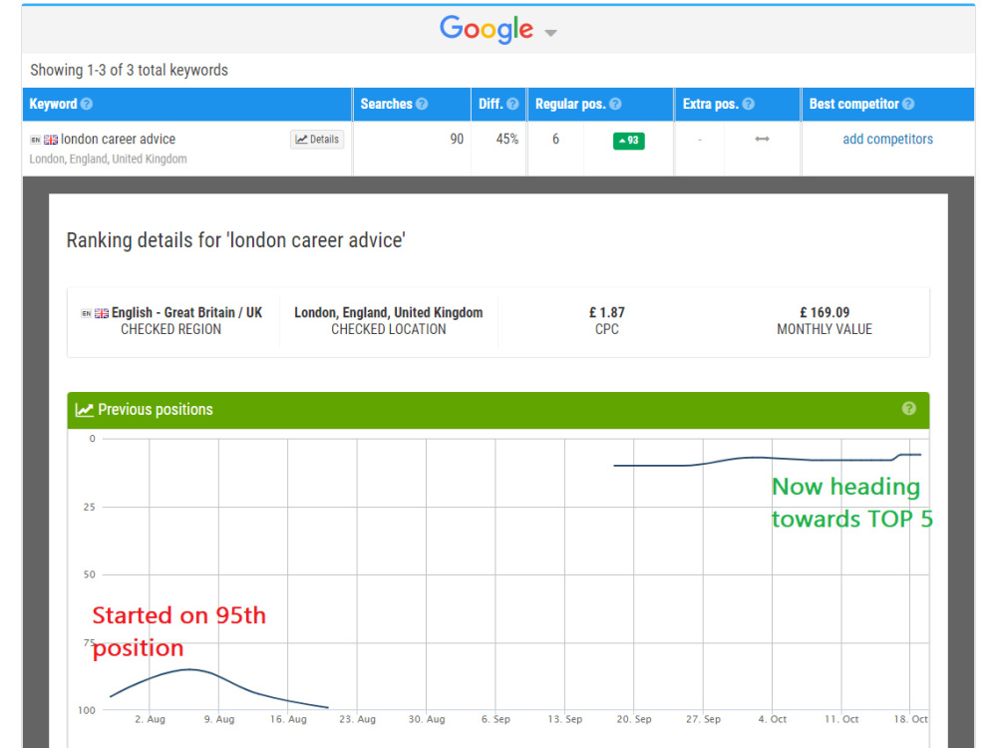This screenshot has width=997, height=748.
Task: Click the '18. Oct' axis label
Action: coord(910,719)
